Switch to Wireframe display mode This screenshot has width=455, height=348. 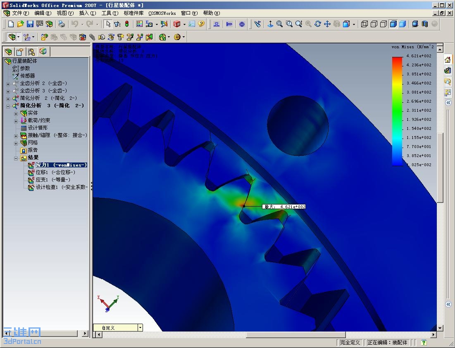pyautogui.click(x=364, y=24)
